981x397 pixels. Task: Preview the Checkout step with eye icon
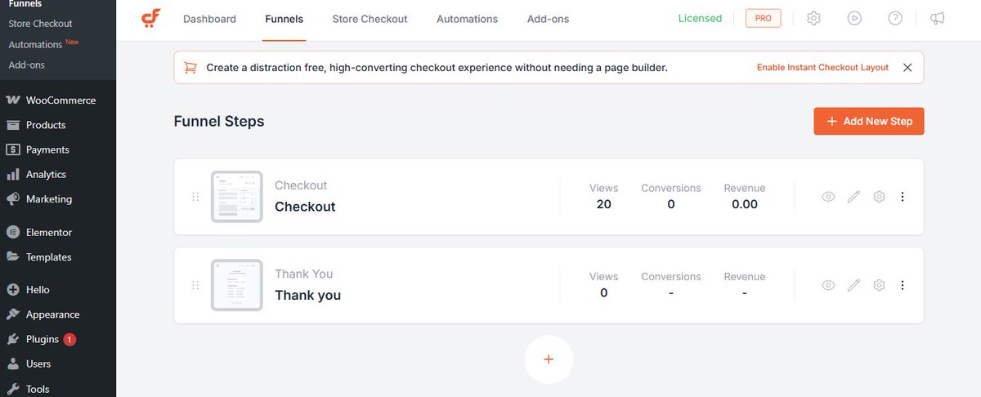pyautogui.click(x=828, y=197)
